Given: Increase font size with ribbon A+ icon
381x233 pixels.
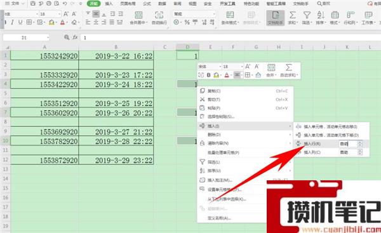Looking at the screenshot, I should 66,14.
